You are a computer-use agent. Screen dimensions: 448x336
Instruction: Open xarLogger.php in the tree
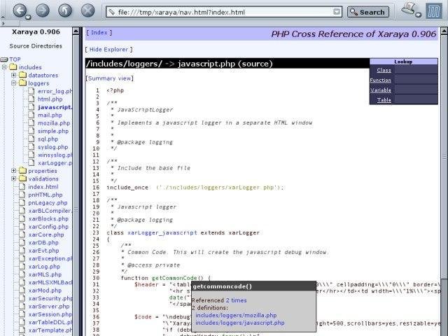(55, 163)
